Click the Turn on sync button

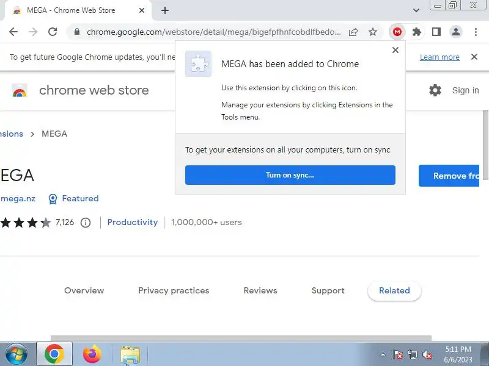tap(290, 175)
